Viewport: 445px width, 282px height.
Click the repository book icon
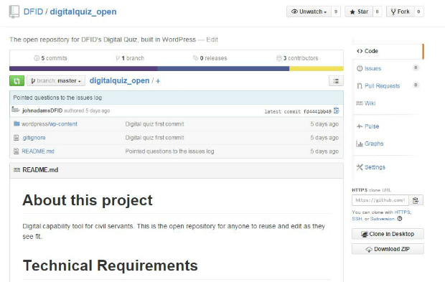(x=14, y=11)
